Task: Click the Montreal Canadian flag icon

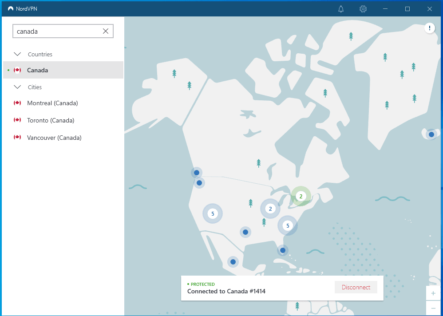Action: [x=17, y=103]
